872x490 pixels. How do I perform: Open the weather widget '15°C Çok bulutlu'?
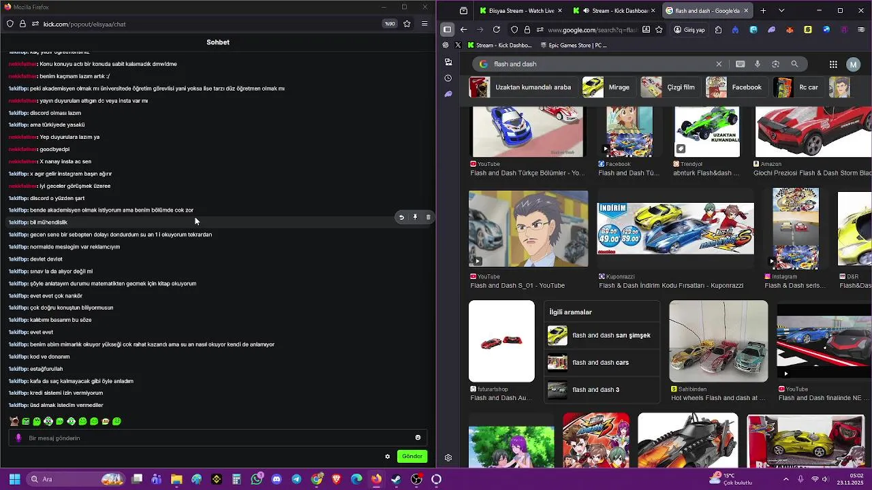[x=730, y=479]
